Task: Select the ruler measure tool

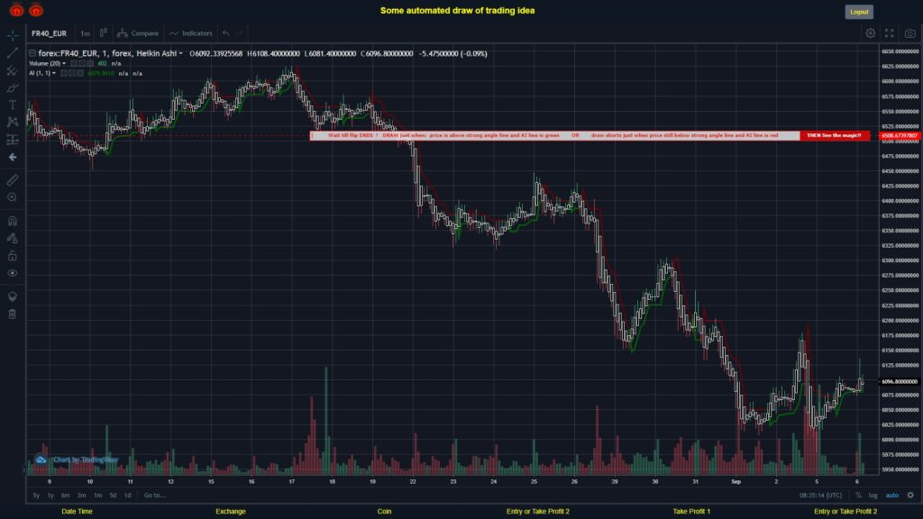Action: coord(13,180)
